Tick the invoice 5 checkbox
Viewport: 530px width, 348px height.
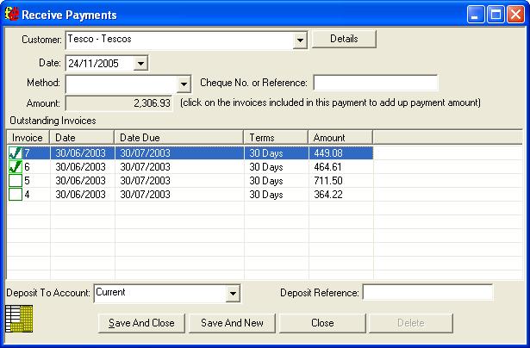click(16, 181)
